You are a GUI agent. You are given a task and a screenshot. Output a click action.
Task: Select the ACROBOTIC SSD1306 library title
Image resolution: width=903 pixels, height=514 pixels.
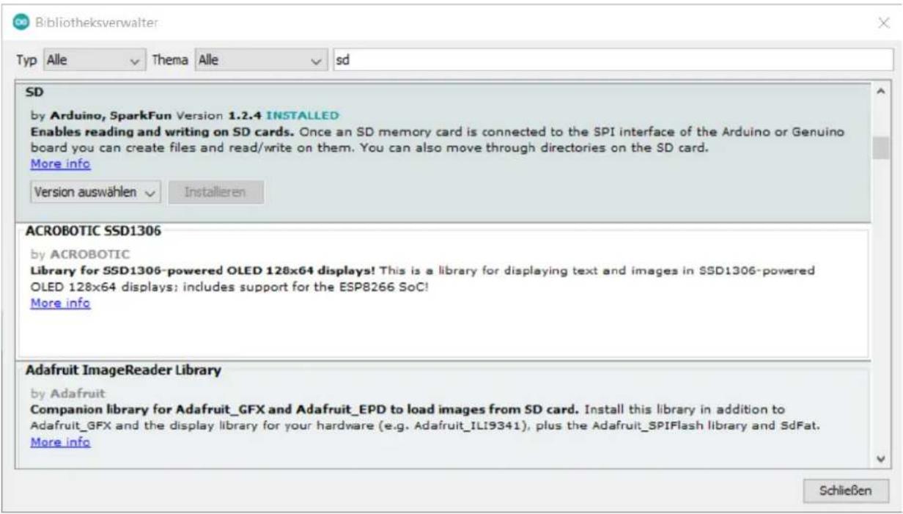pos(93,230)
